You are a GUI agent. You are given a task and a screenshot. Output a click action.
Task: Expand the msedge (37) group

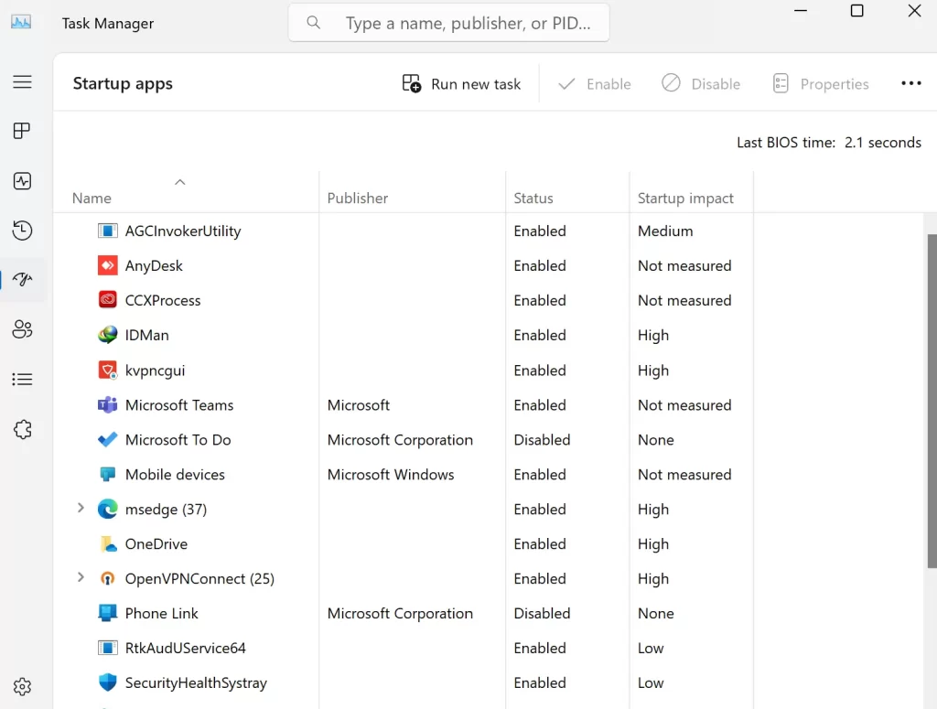[81, 509]
